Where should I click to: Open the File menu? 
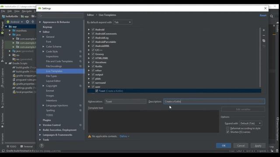(3, 11)
